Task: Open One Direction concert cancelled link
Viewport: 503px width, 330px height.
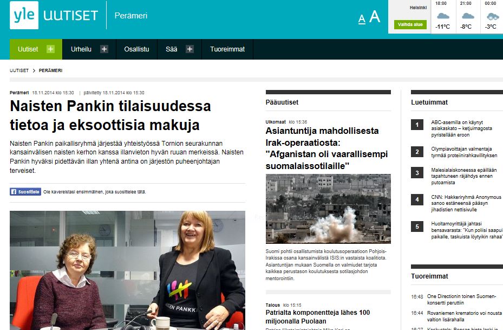Action: [x=461, y=300]
